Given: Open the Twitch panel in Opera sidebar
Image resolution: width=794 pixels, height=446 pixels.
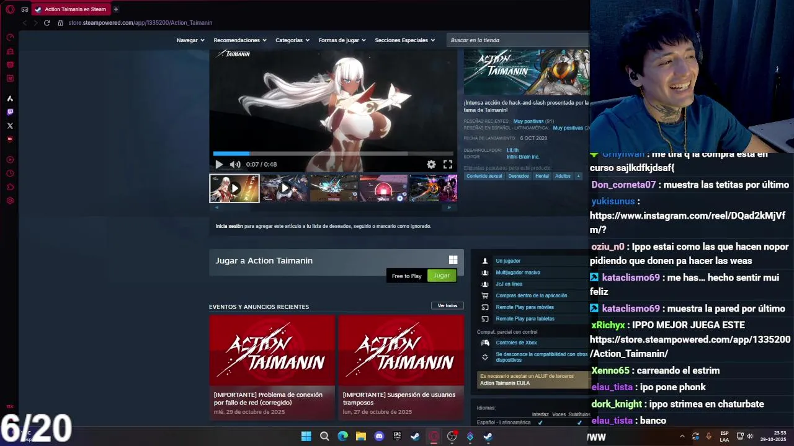Looking at the screenshot, I should tap(10, 112).
